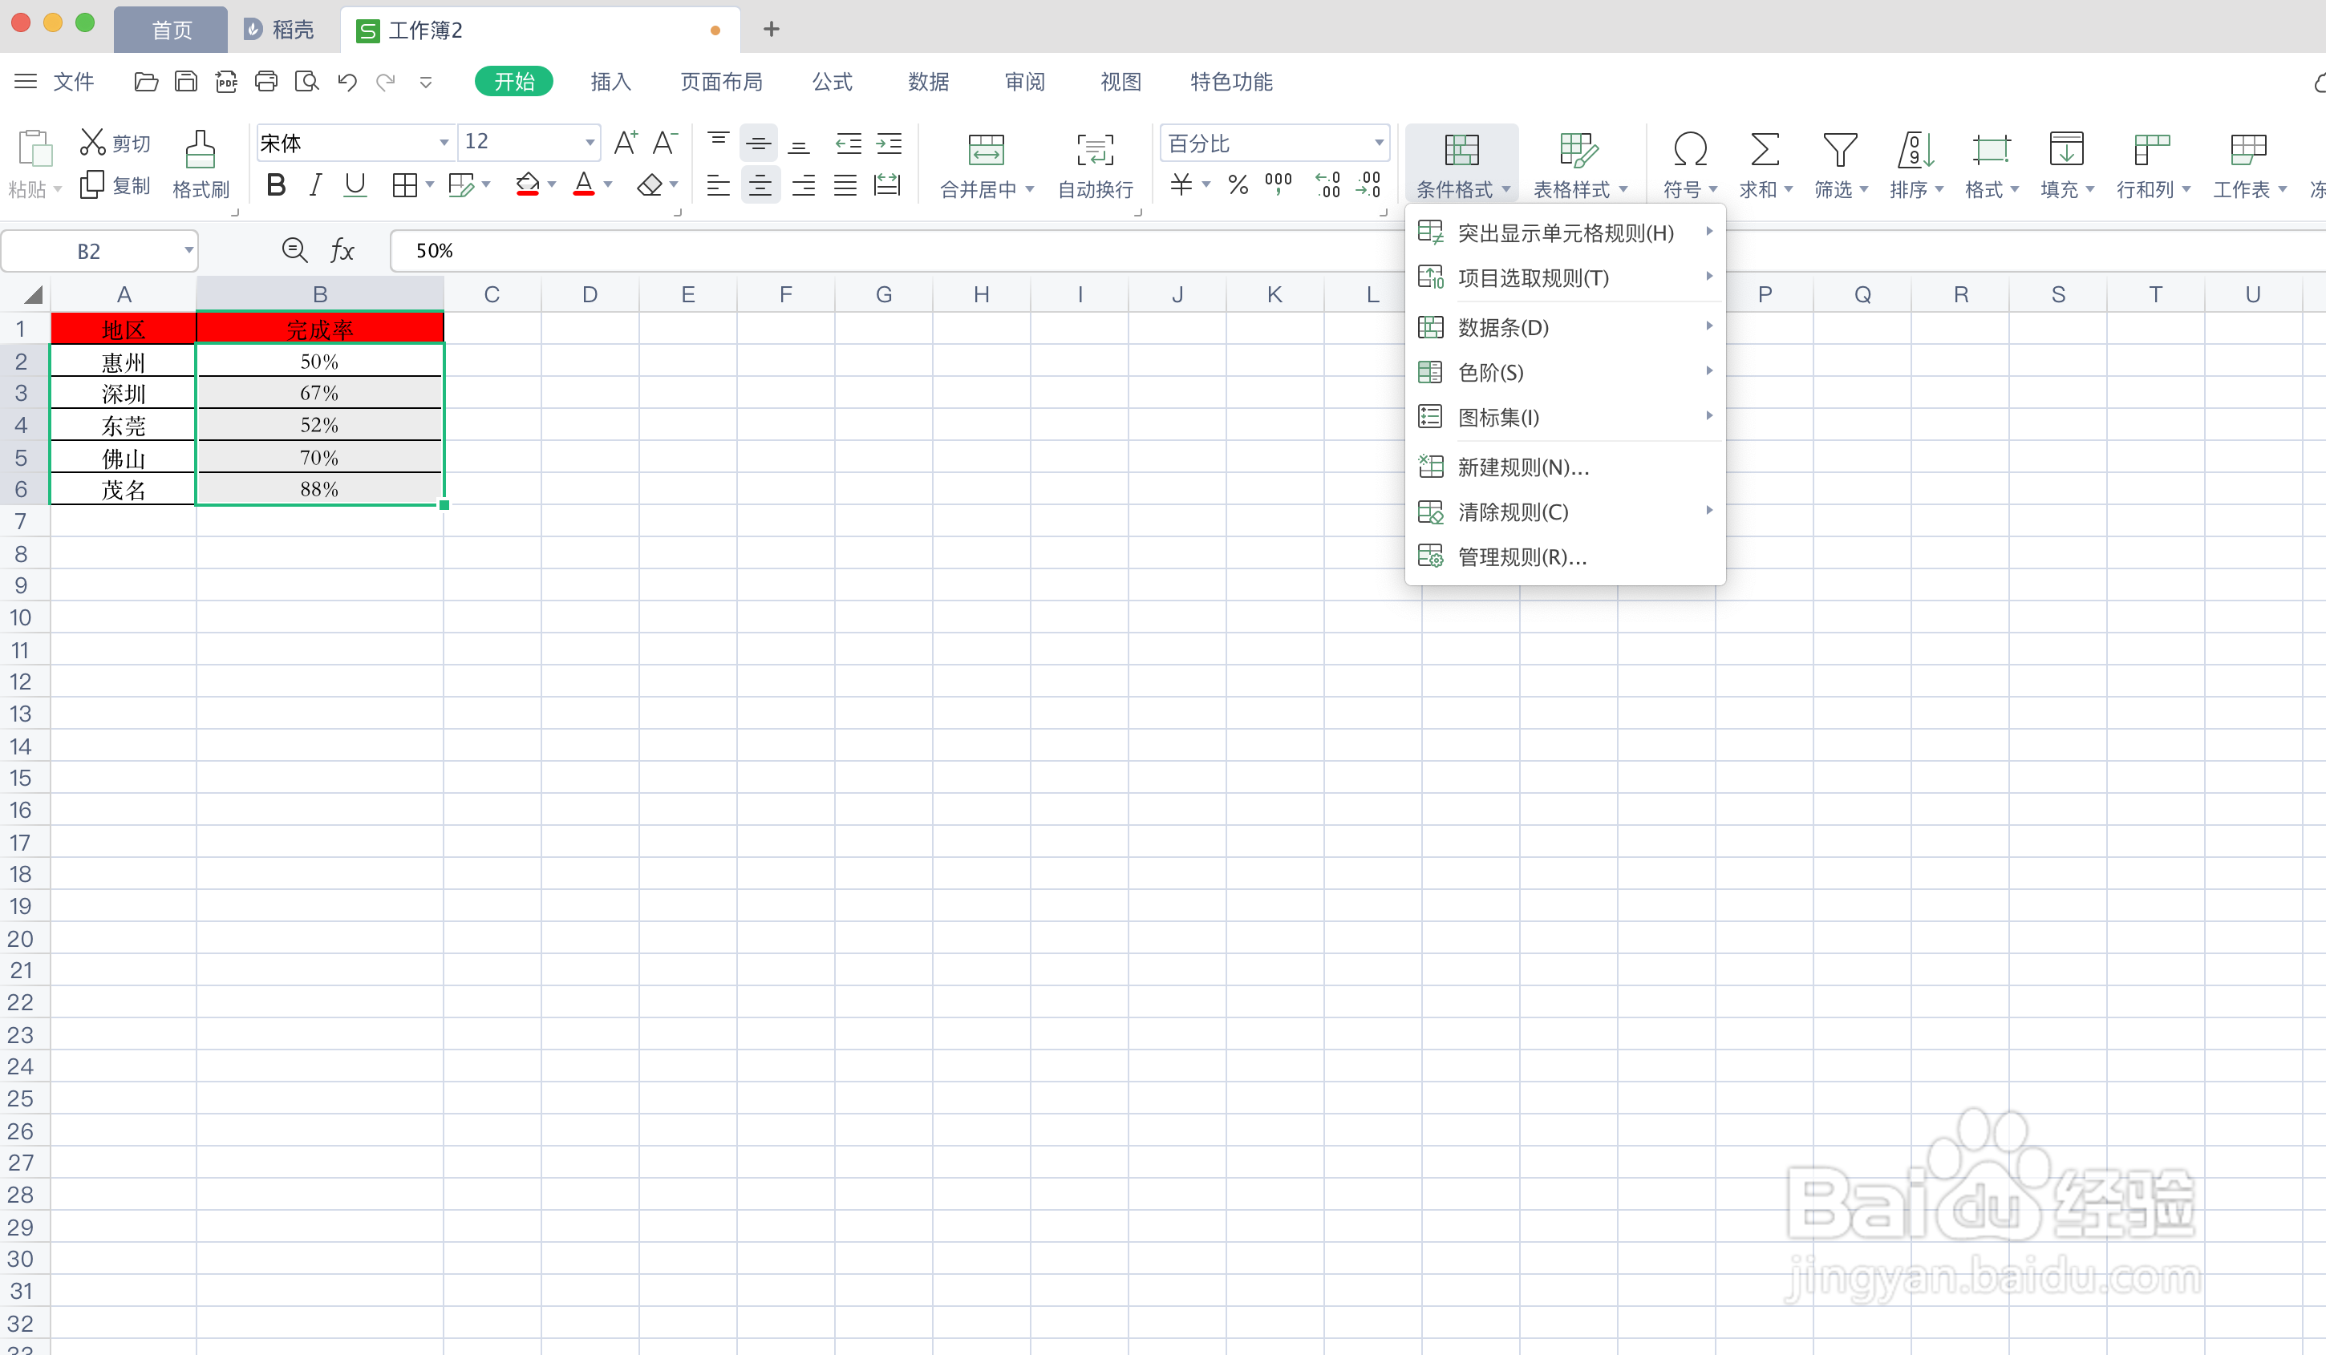Open Highlight Cell Rules (突出显示单元格规则) submenu
The height and width of the screenshot is (1355, 2326).
(x=1565, y=233)
